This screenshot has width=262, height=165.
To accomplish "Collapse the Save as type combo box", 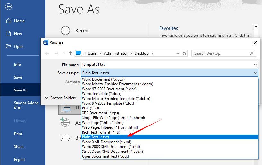I will [x=256, y=73].
